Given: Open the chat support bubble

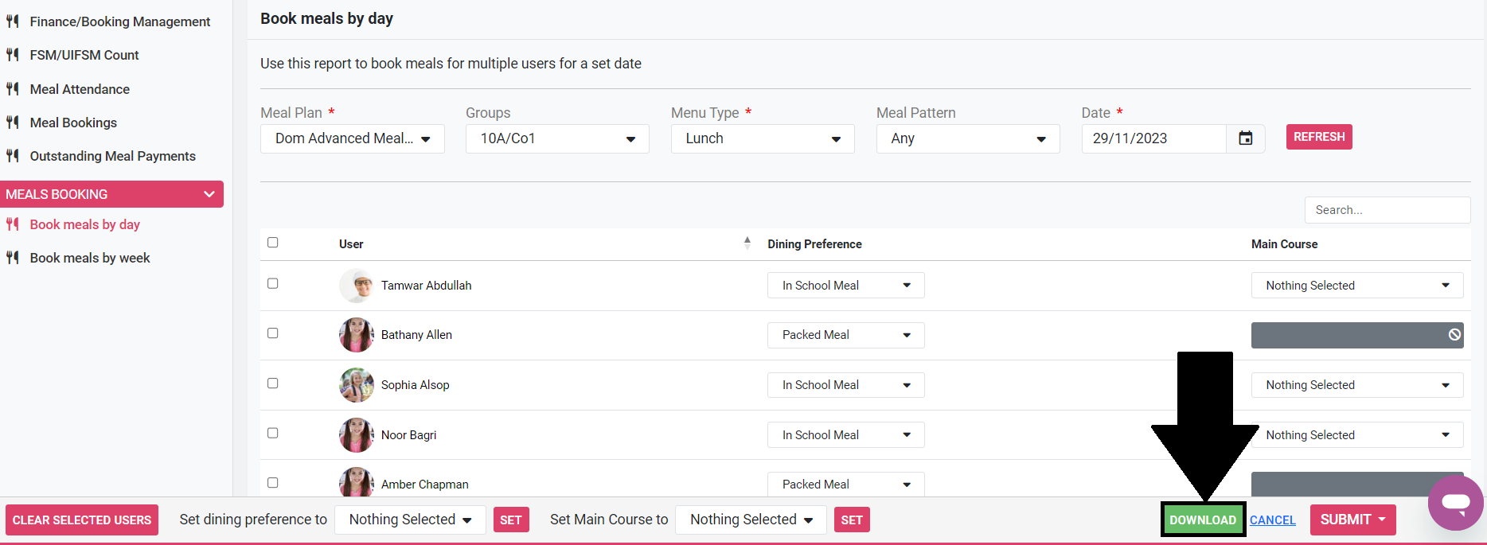Looking at the screenshot, I should [x=1455, y=503].
